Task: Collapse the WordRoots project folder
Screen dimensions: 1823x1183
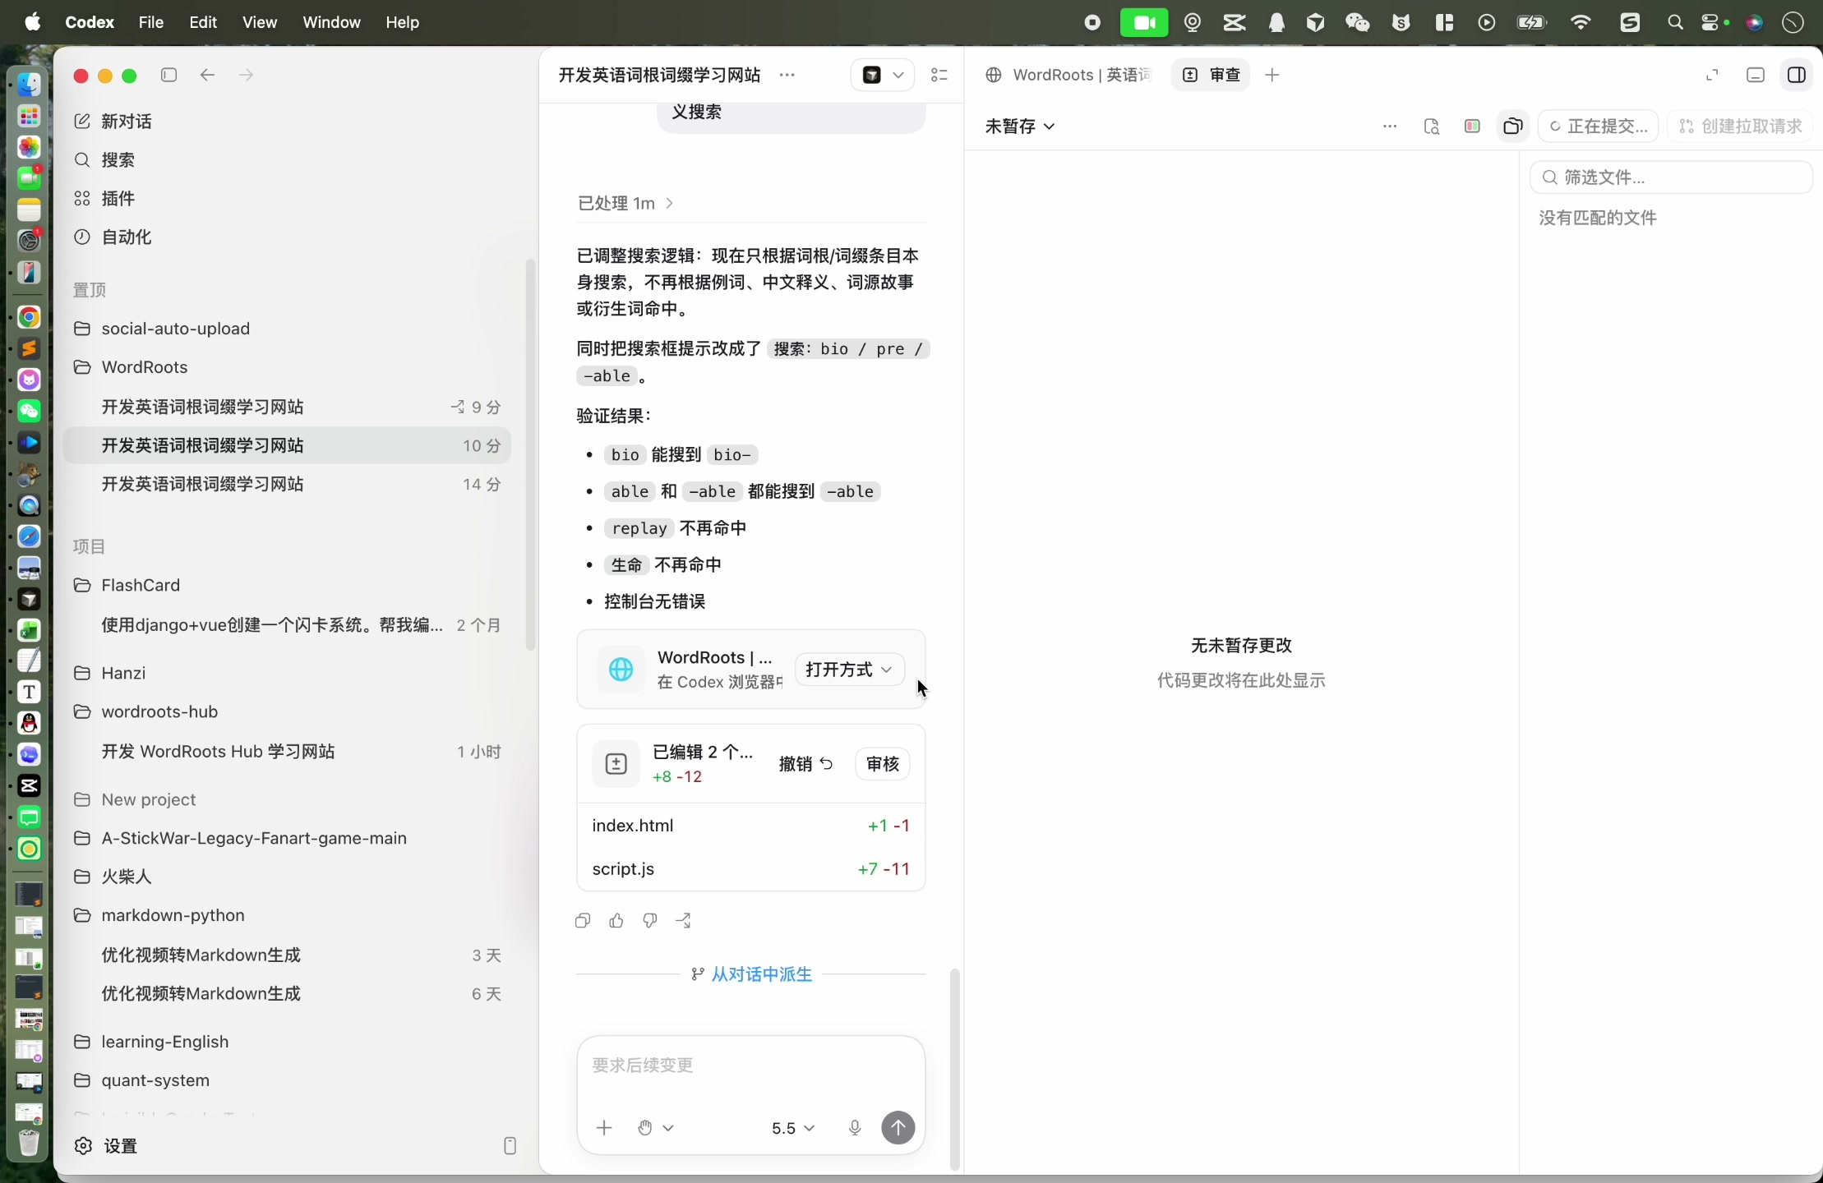Action: (x=287, y=367)
